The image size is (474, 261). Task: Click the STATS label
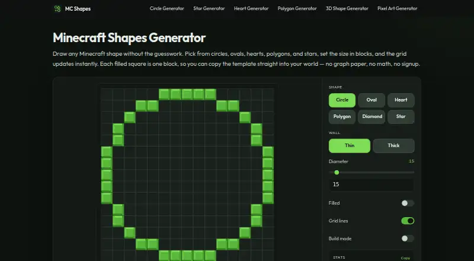click(339, 257)
